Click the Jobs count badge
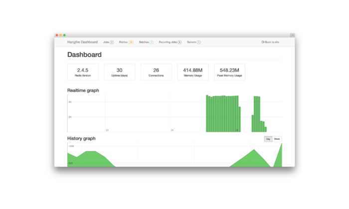The width and height of the screenshot is (349, 209). point(112,42)
